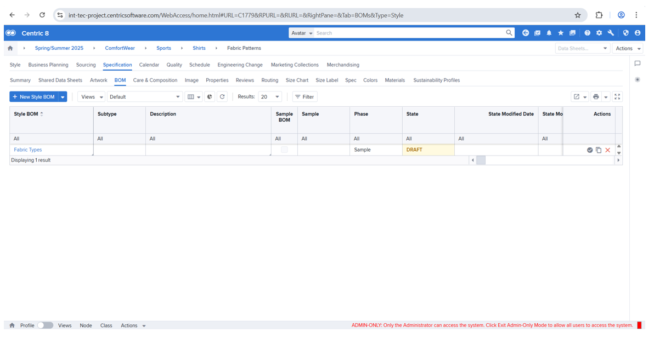Delete the Fabric Types BOM with red X
654x338 pixels.
click(x=608, y=150)
